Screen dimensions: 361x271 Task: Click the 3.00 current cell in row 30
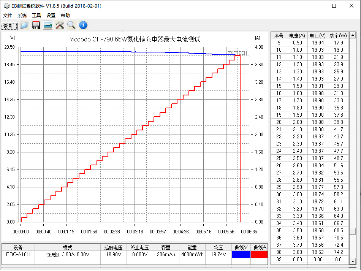297,194
